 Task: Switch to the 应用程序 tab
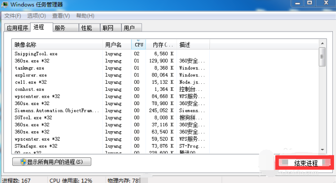pyautogui.click(x=17, y=28)
